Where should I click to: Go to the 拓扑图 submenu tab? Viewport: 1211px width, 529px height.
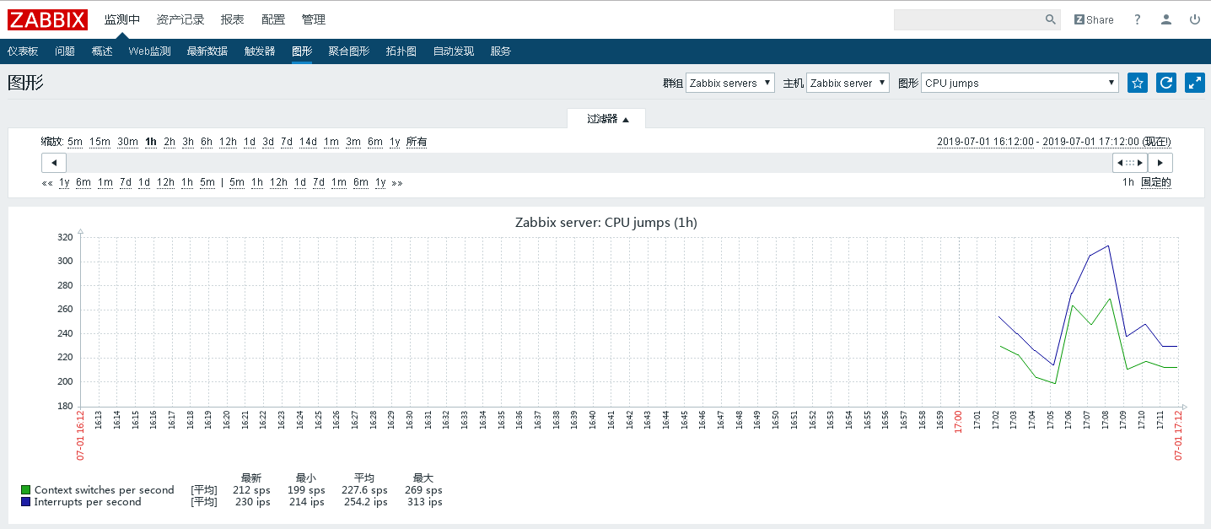point(401,51)
